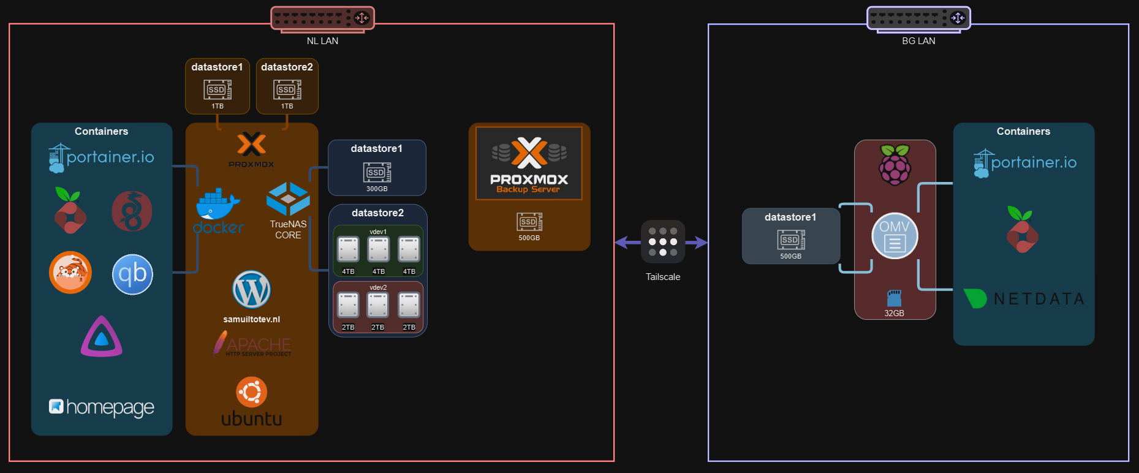
Task: Click the WordPress logo
Action: click(x=251, y=290)
